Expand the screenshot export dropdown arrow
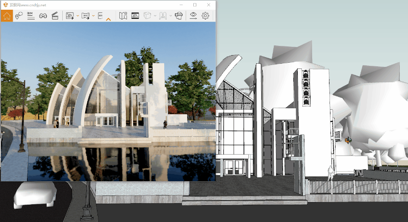 tap(78, 16)
